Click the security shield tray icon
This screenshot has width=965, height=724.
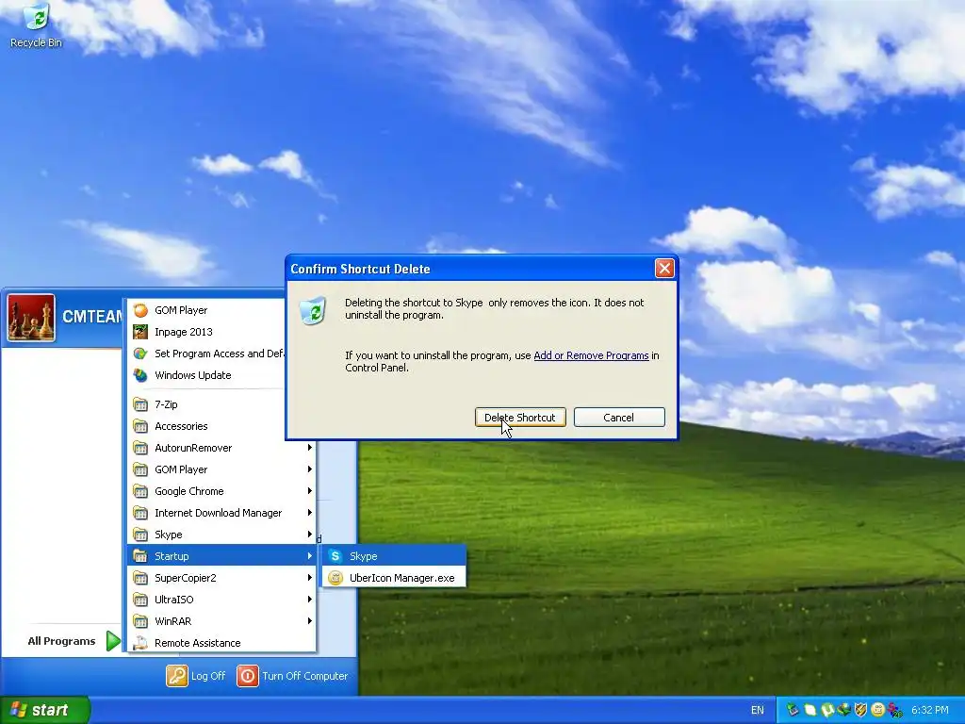(861, 710)
